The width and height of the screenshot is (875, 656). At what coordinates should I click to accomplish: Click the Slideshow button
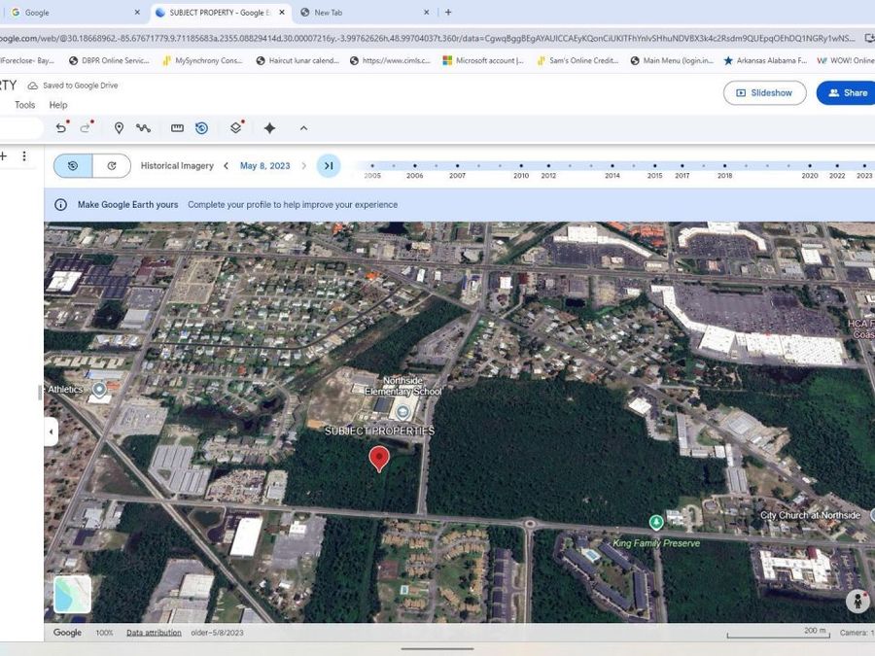pos(764,93)
